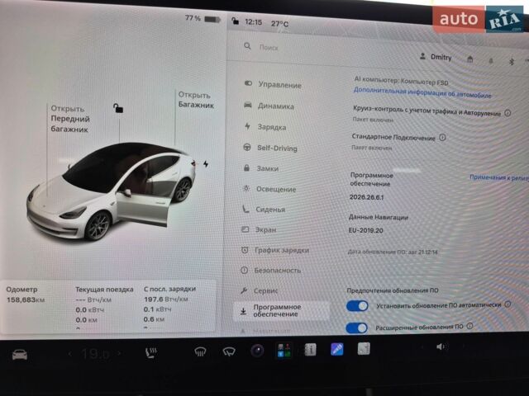Tap info icon beside Расширенные обновления ПО

pos(469,326)
